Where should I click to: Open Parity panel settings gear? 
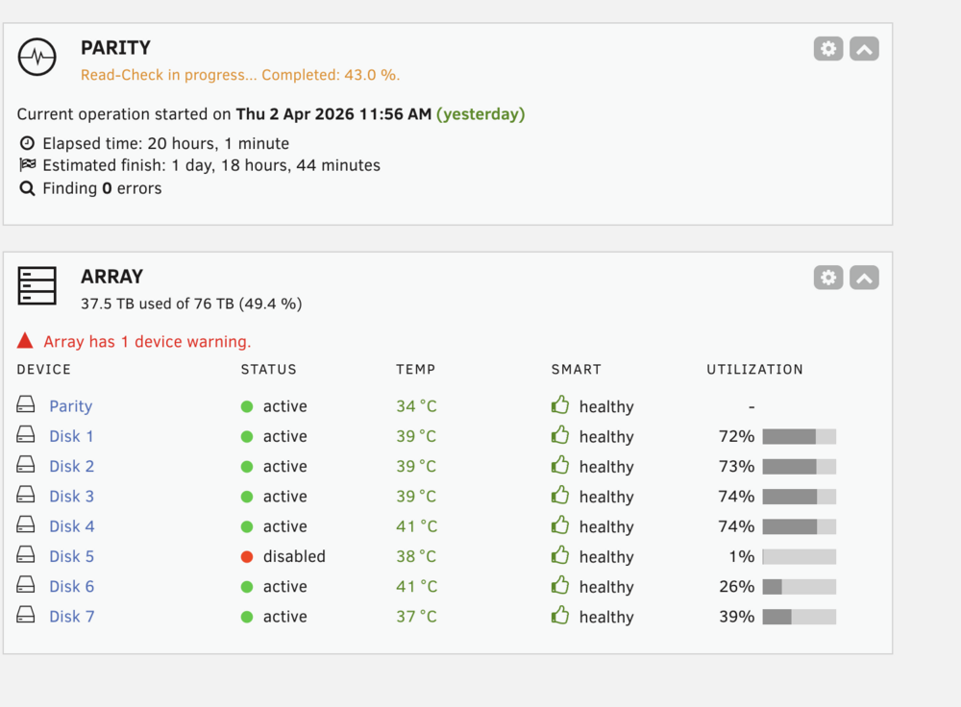[x=828, y=49]
